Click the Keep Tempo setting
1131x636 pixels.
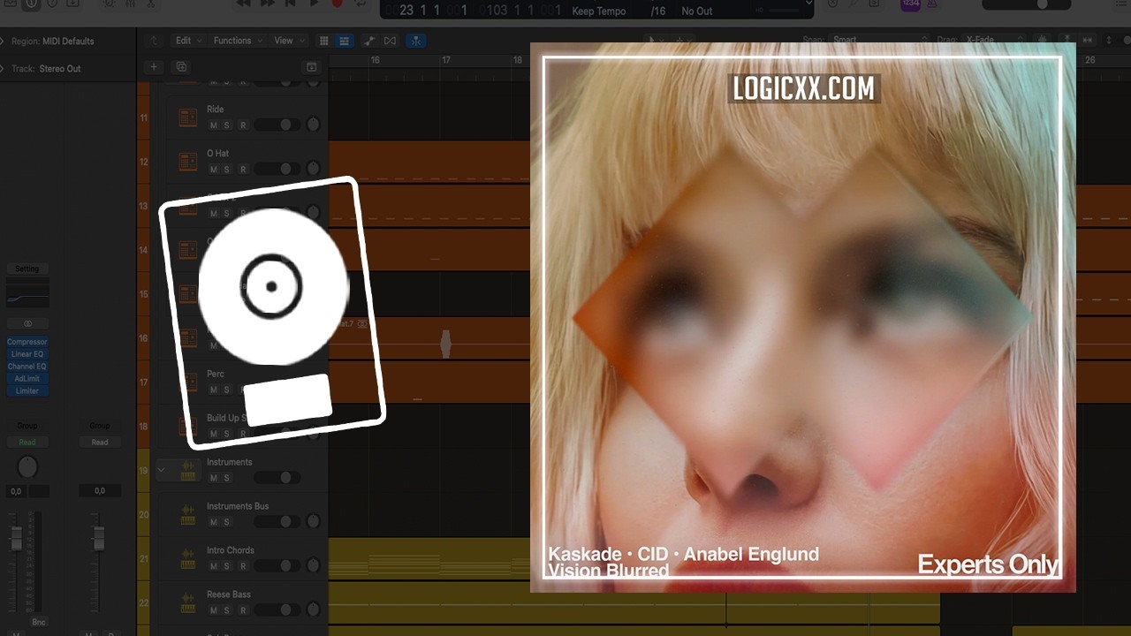click(599, 11)
